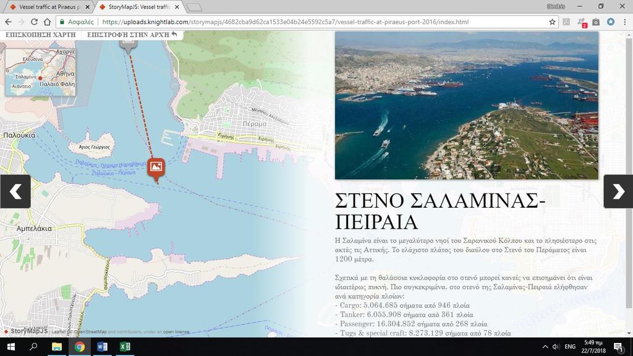Reload the current page

(x=34, y=22)
